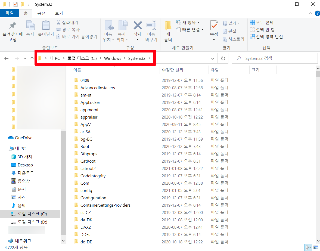This screenshot has width=320, height=251.
Task: Open 이동 위치 (Move to) button
Action: [108, 31]
